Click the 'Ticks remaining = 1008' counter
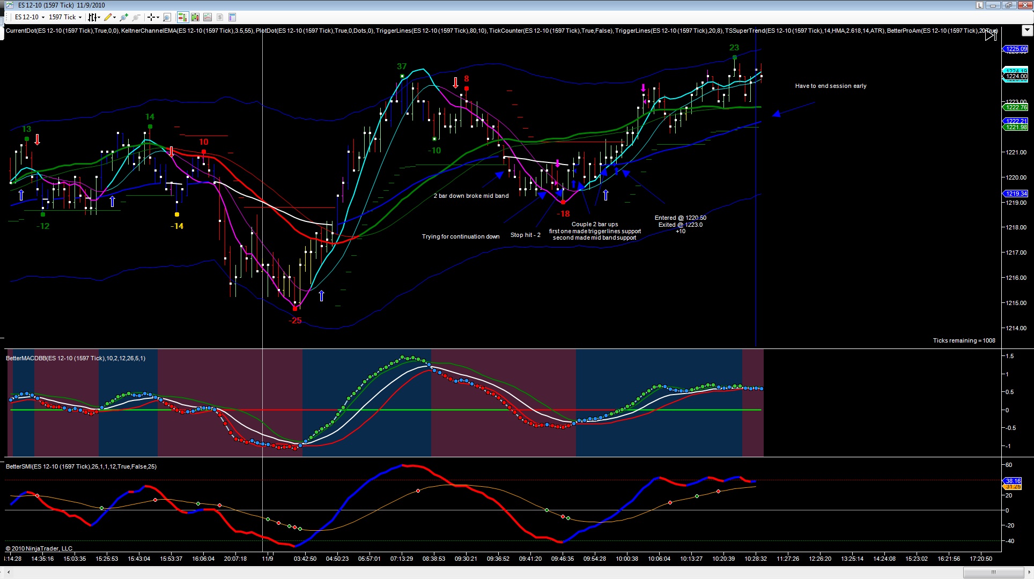The height and width of the screenshot is (579, 1034). coord(964,340)
